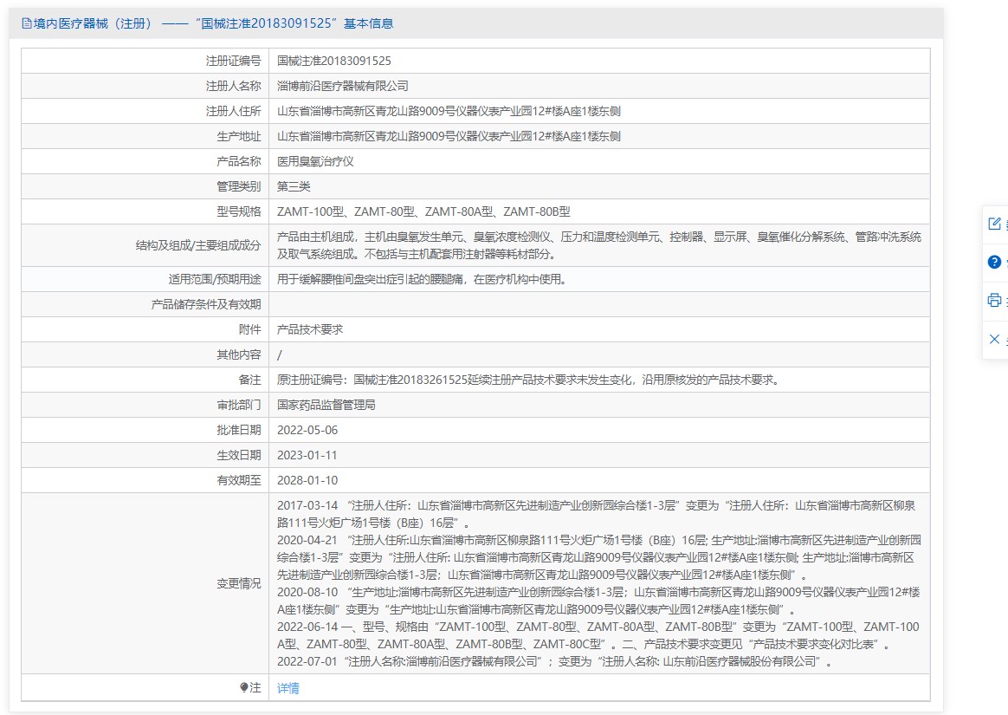
Task: Click the document icon beside the page title
Action: pyautogui.click(x=26, y=23)
